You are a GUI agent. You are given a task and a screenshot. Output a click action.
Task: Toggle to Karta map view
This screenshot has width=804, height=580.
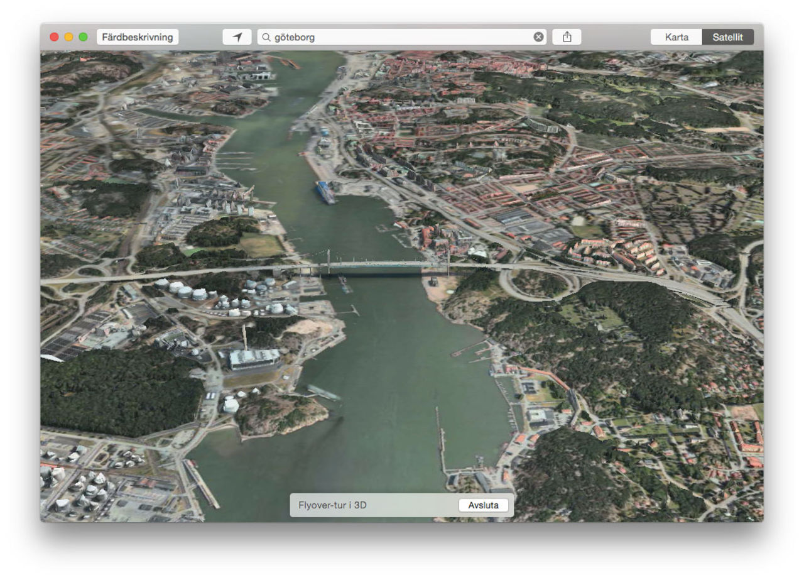677,37
